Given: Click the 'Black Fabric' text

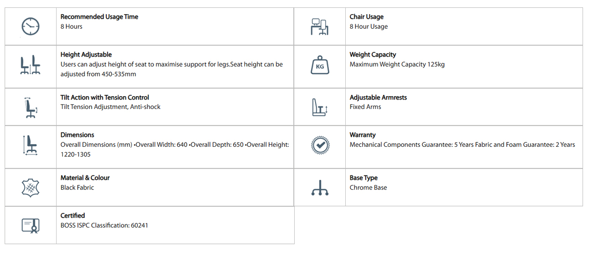Looking at the screenshot, I should pos(77,188).
